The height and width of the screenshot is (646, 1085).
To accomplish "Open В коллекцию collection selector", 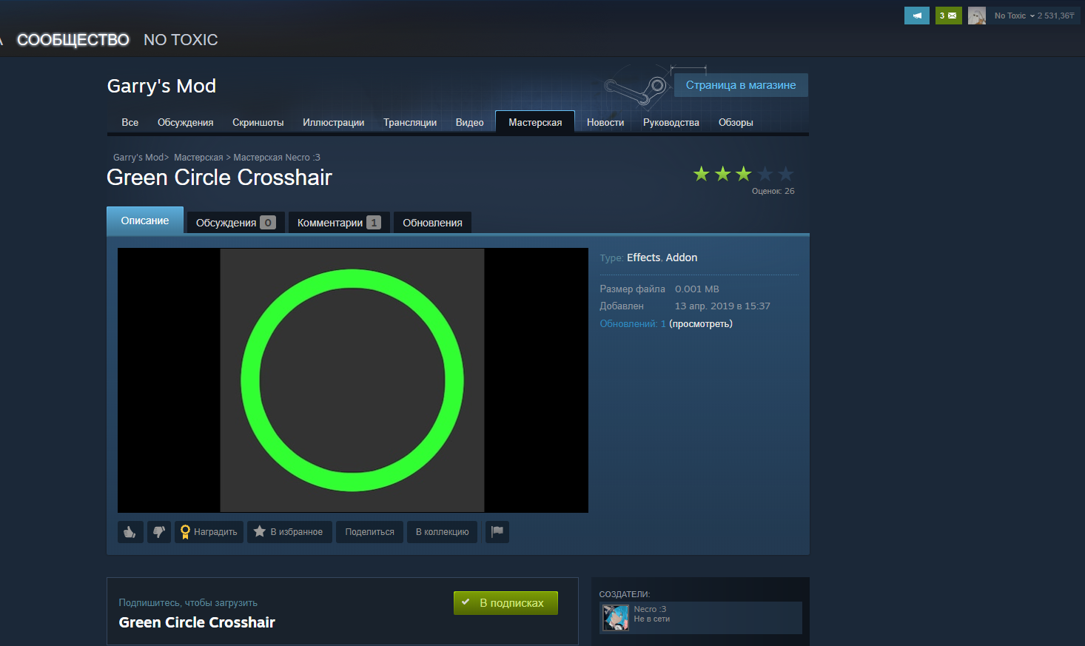I will coord(442,532).
